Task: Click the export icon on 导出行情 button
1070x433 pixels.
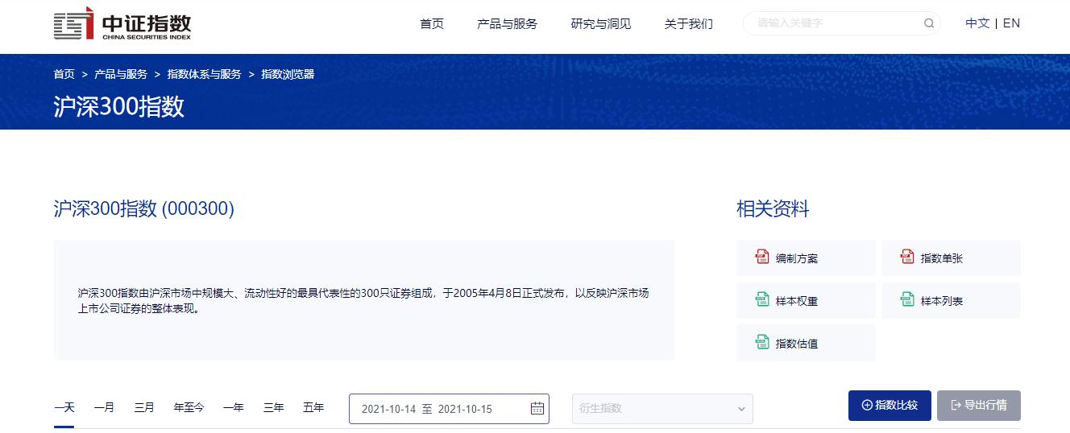Action: tap(956, 405)
